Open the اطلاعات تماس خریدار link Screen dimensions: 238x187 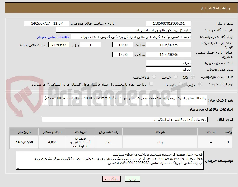[x=53, y=37]
